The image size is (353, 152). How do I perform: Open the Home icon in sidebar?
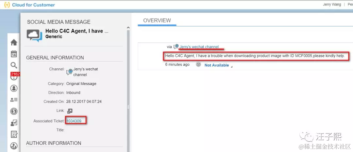click(x=14, y=42)
